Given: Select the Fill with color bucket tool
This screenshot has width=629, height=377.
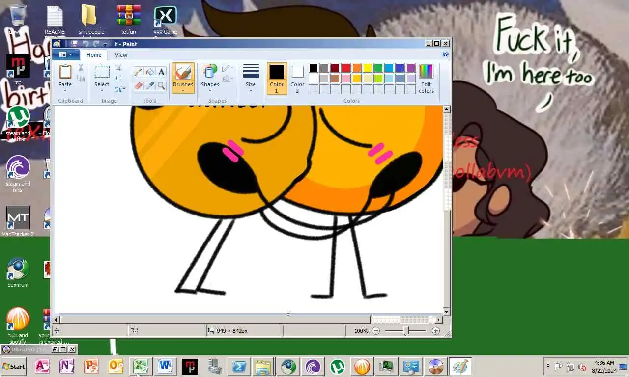Looking at the screenshot, I should (x=150, y=72).
